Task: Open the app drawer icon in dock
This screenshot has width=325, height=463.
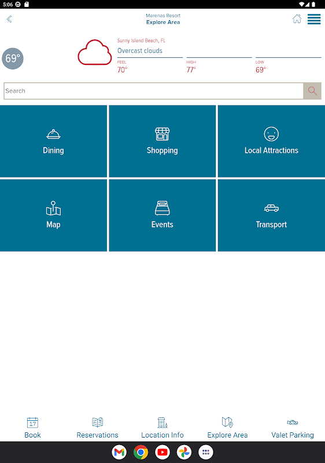Action: coord(205,452)
